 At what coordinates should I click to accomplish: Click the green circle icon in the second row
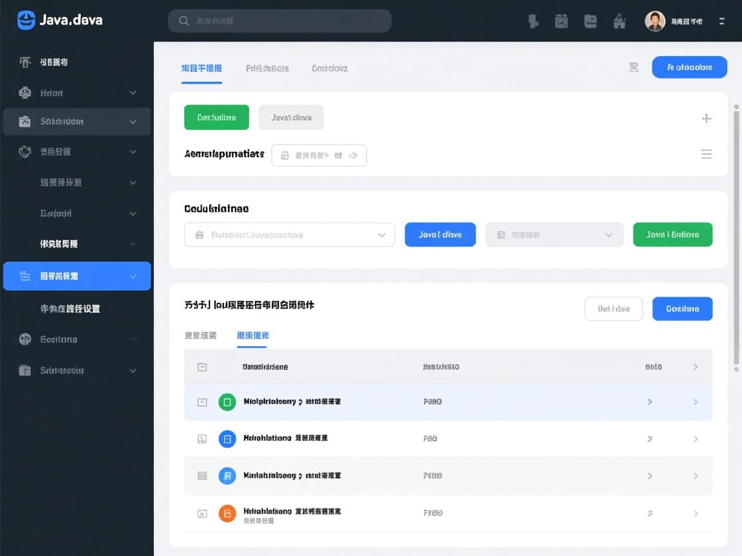point(226,401)
